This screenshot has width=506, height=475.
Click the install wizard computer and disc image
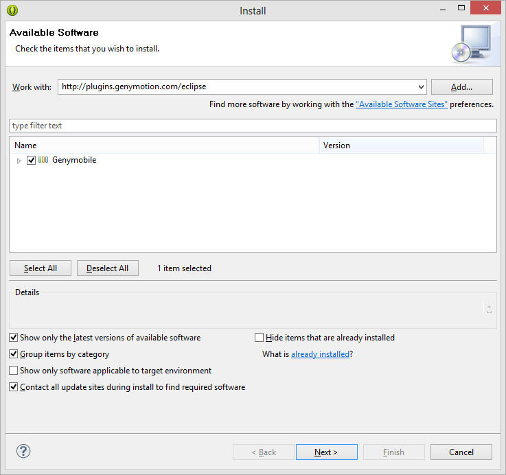(x=472, y=44)
